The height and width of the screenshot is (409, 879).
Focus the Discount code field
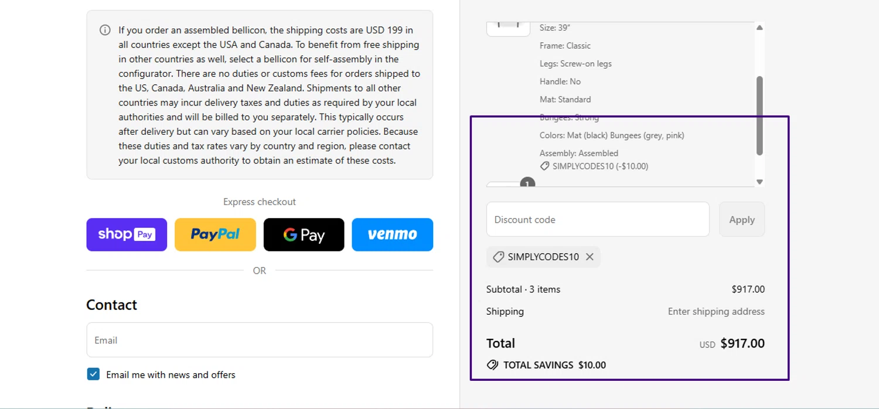click(x=598, y=219)
